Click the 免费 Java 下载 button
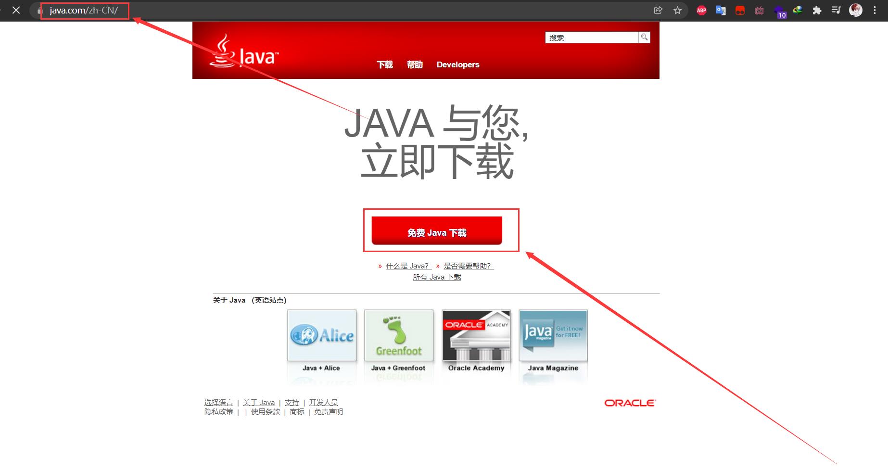 [x=437, y=230]
